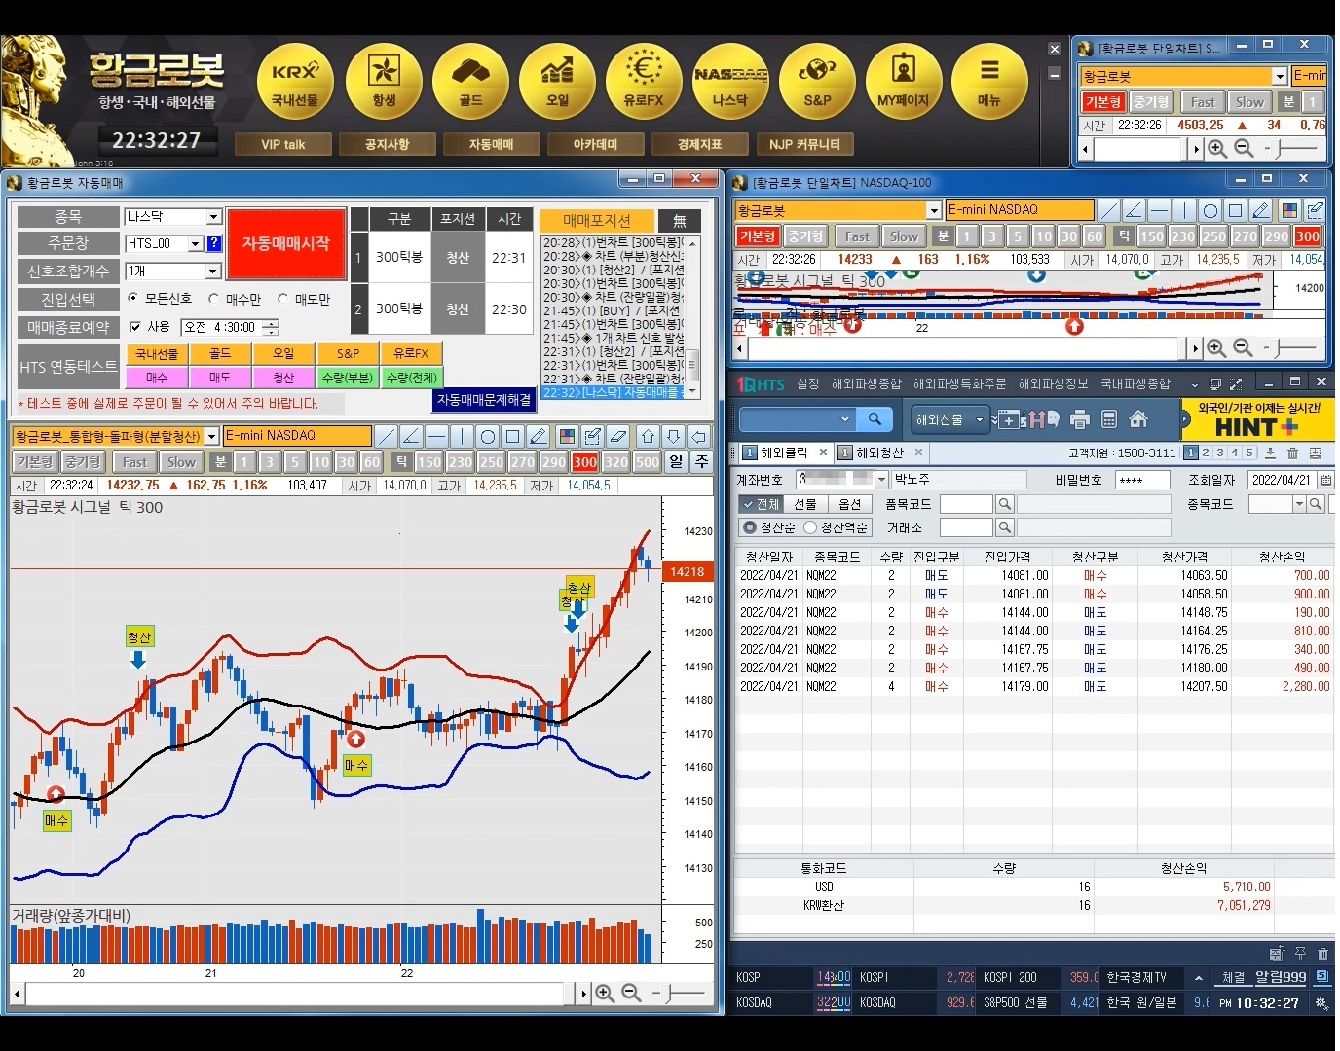Switch to the 해외청산 tab
This screenshot has width=1340, height=1051.
tap(879, 453)
